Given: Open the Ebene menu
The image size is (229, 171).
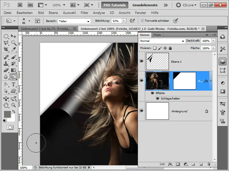Looking at the screenshot, I should [53, 13].
